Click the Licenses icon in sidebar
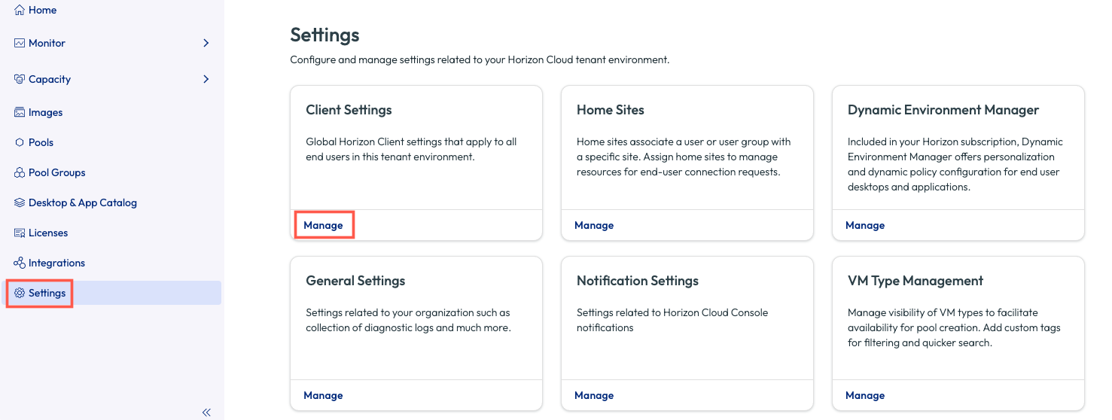 20,233
